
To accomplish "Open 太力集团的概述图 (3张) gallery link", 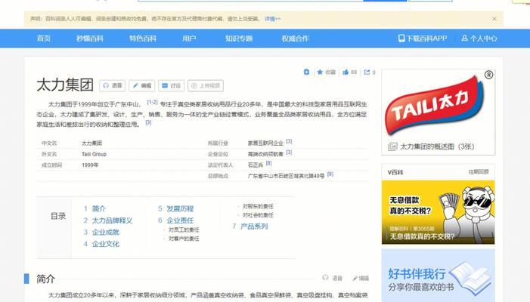I will (x=432, y=146).
